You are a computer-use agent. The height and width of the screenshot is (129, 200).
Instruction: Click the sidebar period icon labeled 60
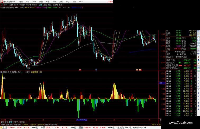(198, 87)
